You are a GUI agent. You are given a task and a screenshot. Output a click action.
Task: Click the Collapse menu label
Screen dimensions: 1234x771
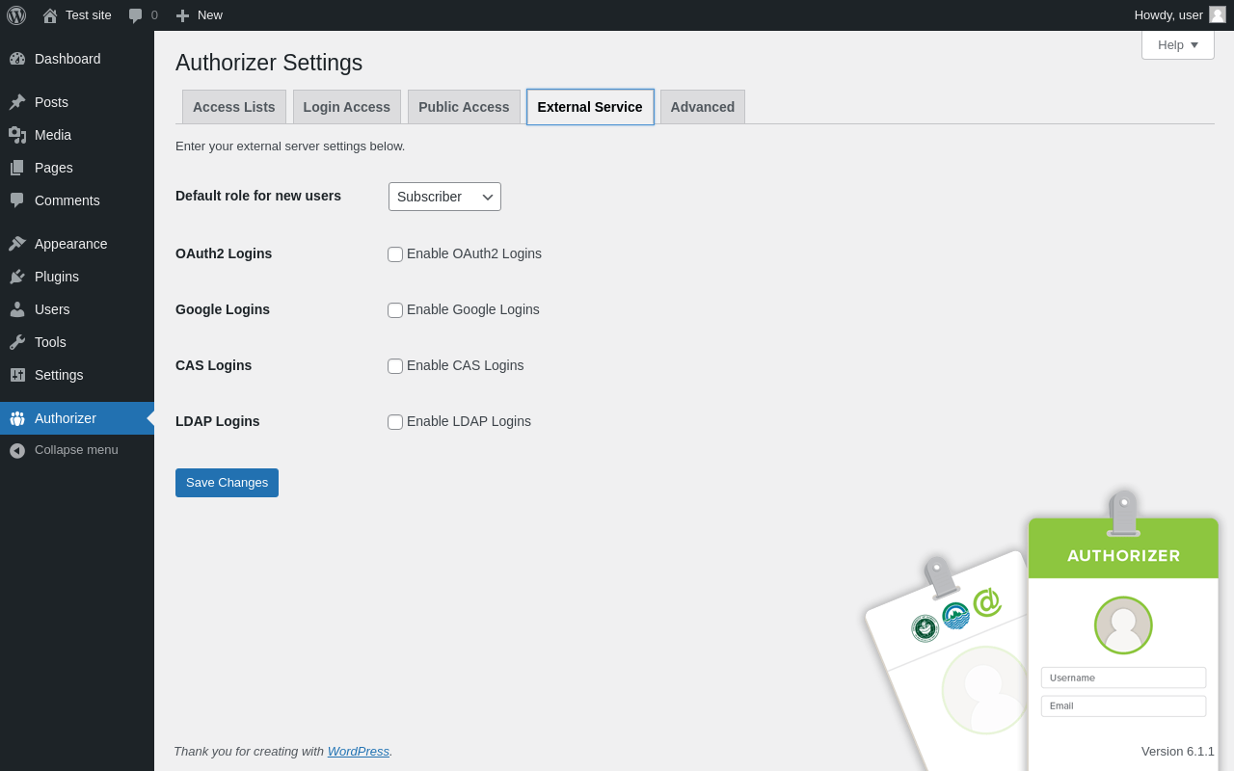[76, 450]
